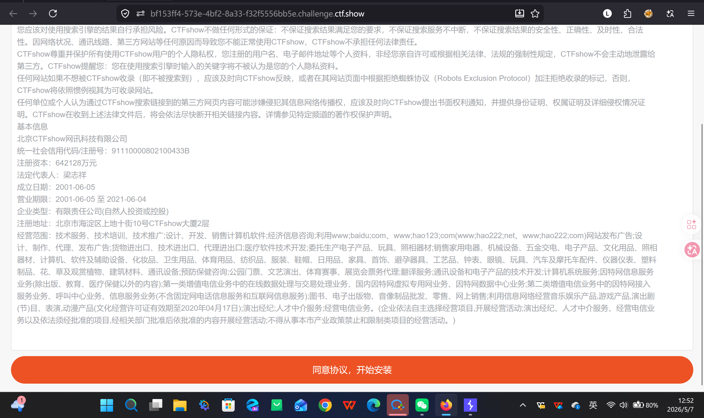Open the Wi-Fi network tray icon
Screen dimensions: 704x418
tap(611, 405)
